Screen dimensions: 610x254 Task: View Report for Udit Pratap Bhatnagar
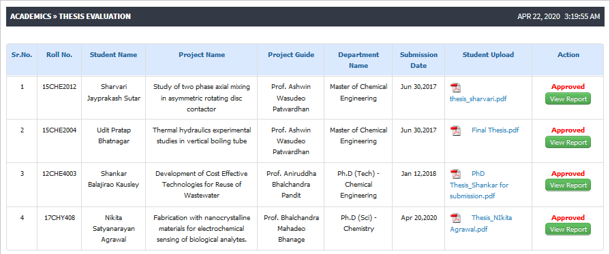tap(568, 143)
